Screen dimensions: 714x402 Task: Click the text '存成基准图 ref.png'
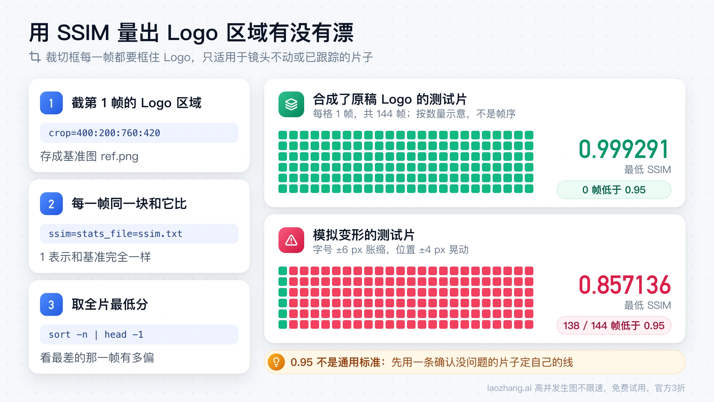[x=89, y=156]
